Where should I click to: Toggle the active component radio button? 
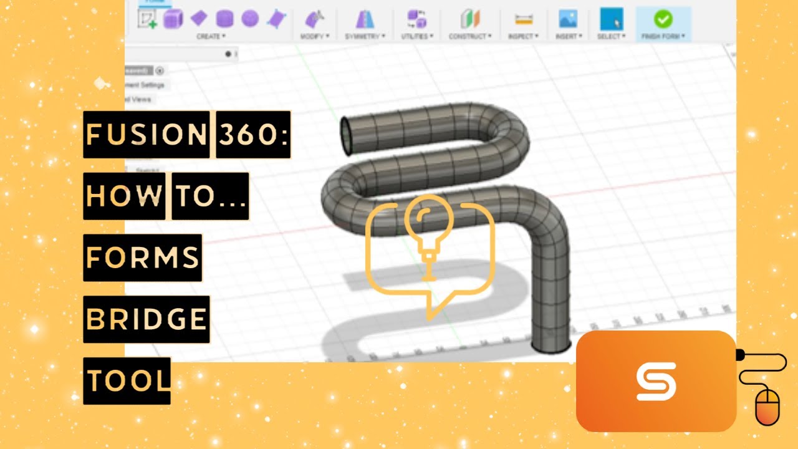[160, 70]
